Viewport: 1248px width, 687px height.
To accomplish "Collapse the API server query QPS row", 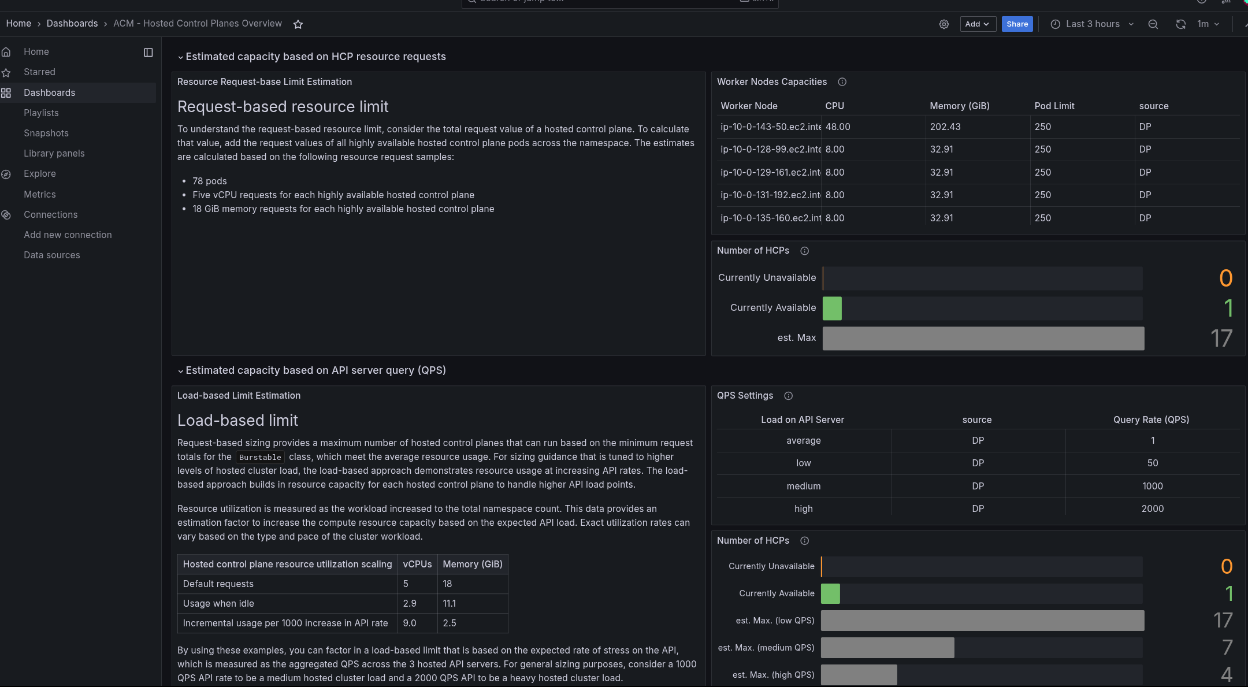I will (x=181, y=371).
